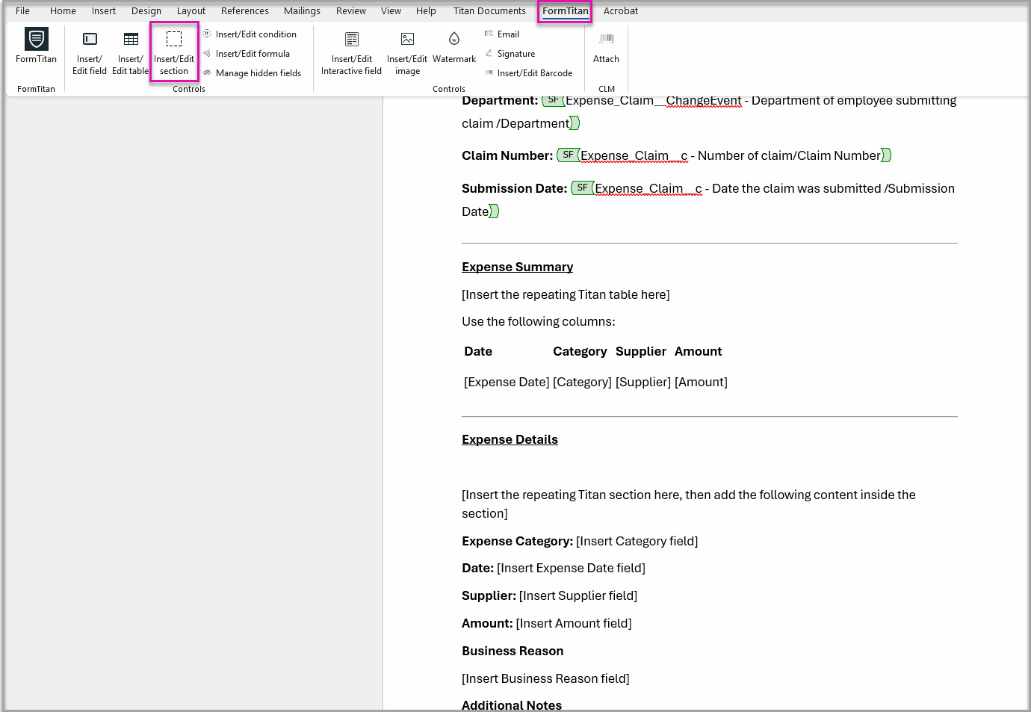Switch to the View tab
Screen dimensions: 1031x712
391,11
